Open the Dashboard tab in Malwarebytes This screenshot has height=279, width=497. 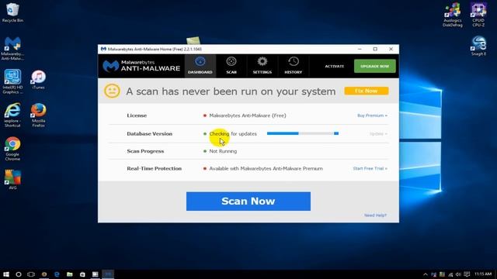click(x=200, y=66)
